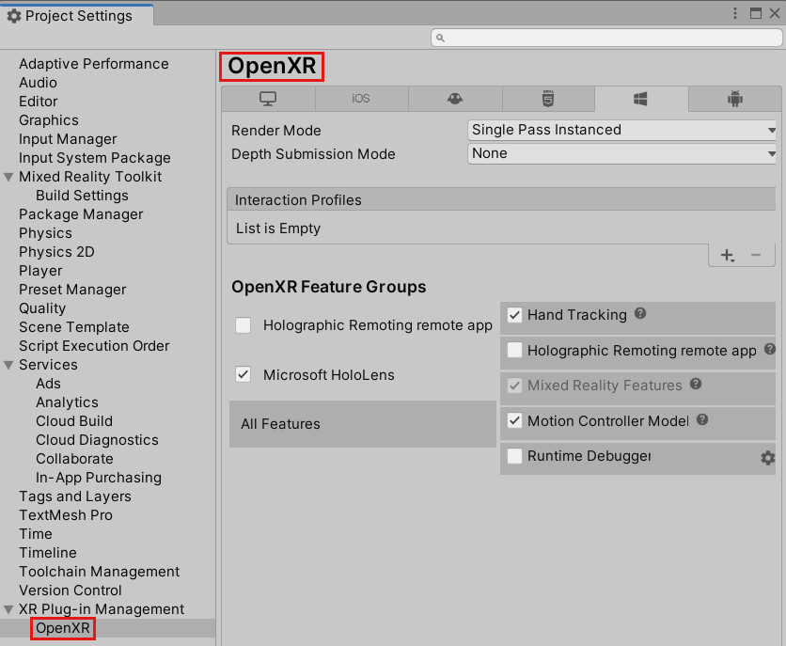Remove interaction profile with minus button
This screenshot has width=786, height=646.
point(756,256)
